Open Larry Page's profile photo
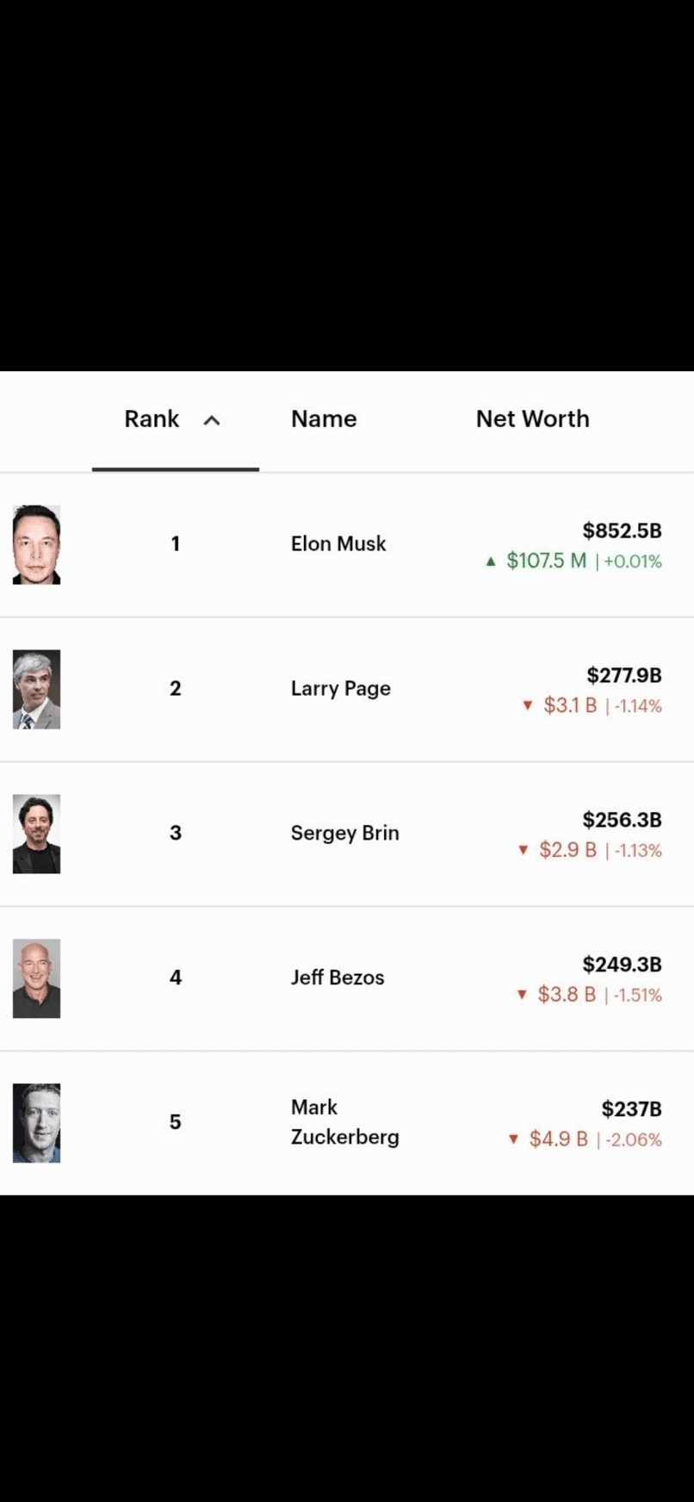 coord(36,689)
